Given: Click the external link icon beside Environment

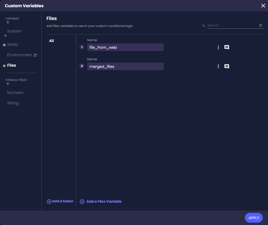Looking at the screenshot, I should pos(35,55).
